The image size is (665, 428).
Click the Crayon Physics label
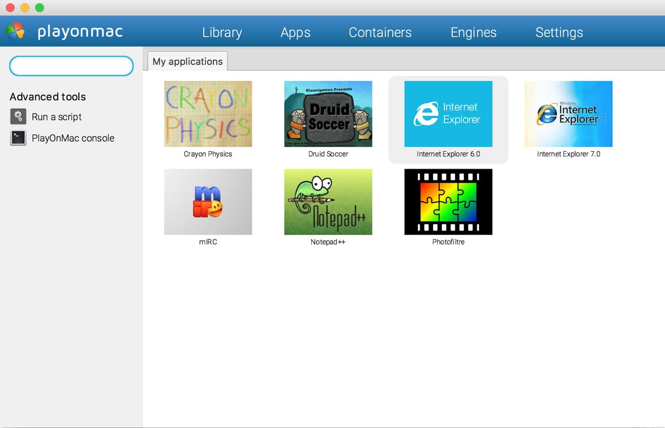click(x=208, y=154)
